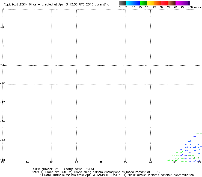Click the legend value '25' label
This screenshot has height=177, width=202.
[x=154, y=7]
